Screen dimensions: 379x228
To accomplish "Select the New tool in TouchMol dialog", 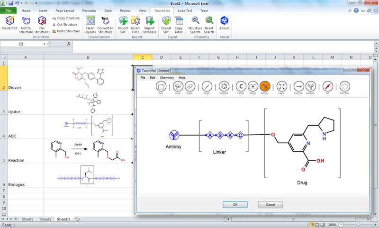I will (161, 86).
